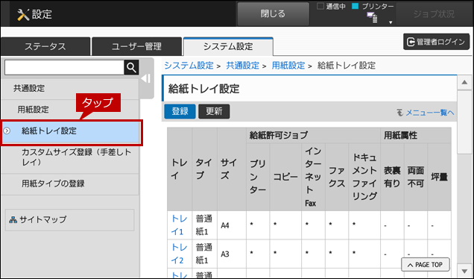Click the scrollbar up arrow

[464, 82]
